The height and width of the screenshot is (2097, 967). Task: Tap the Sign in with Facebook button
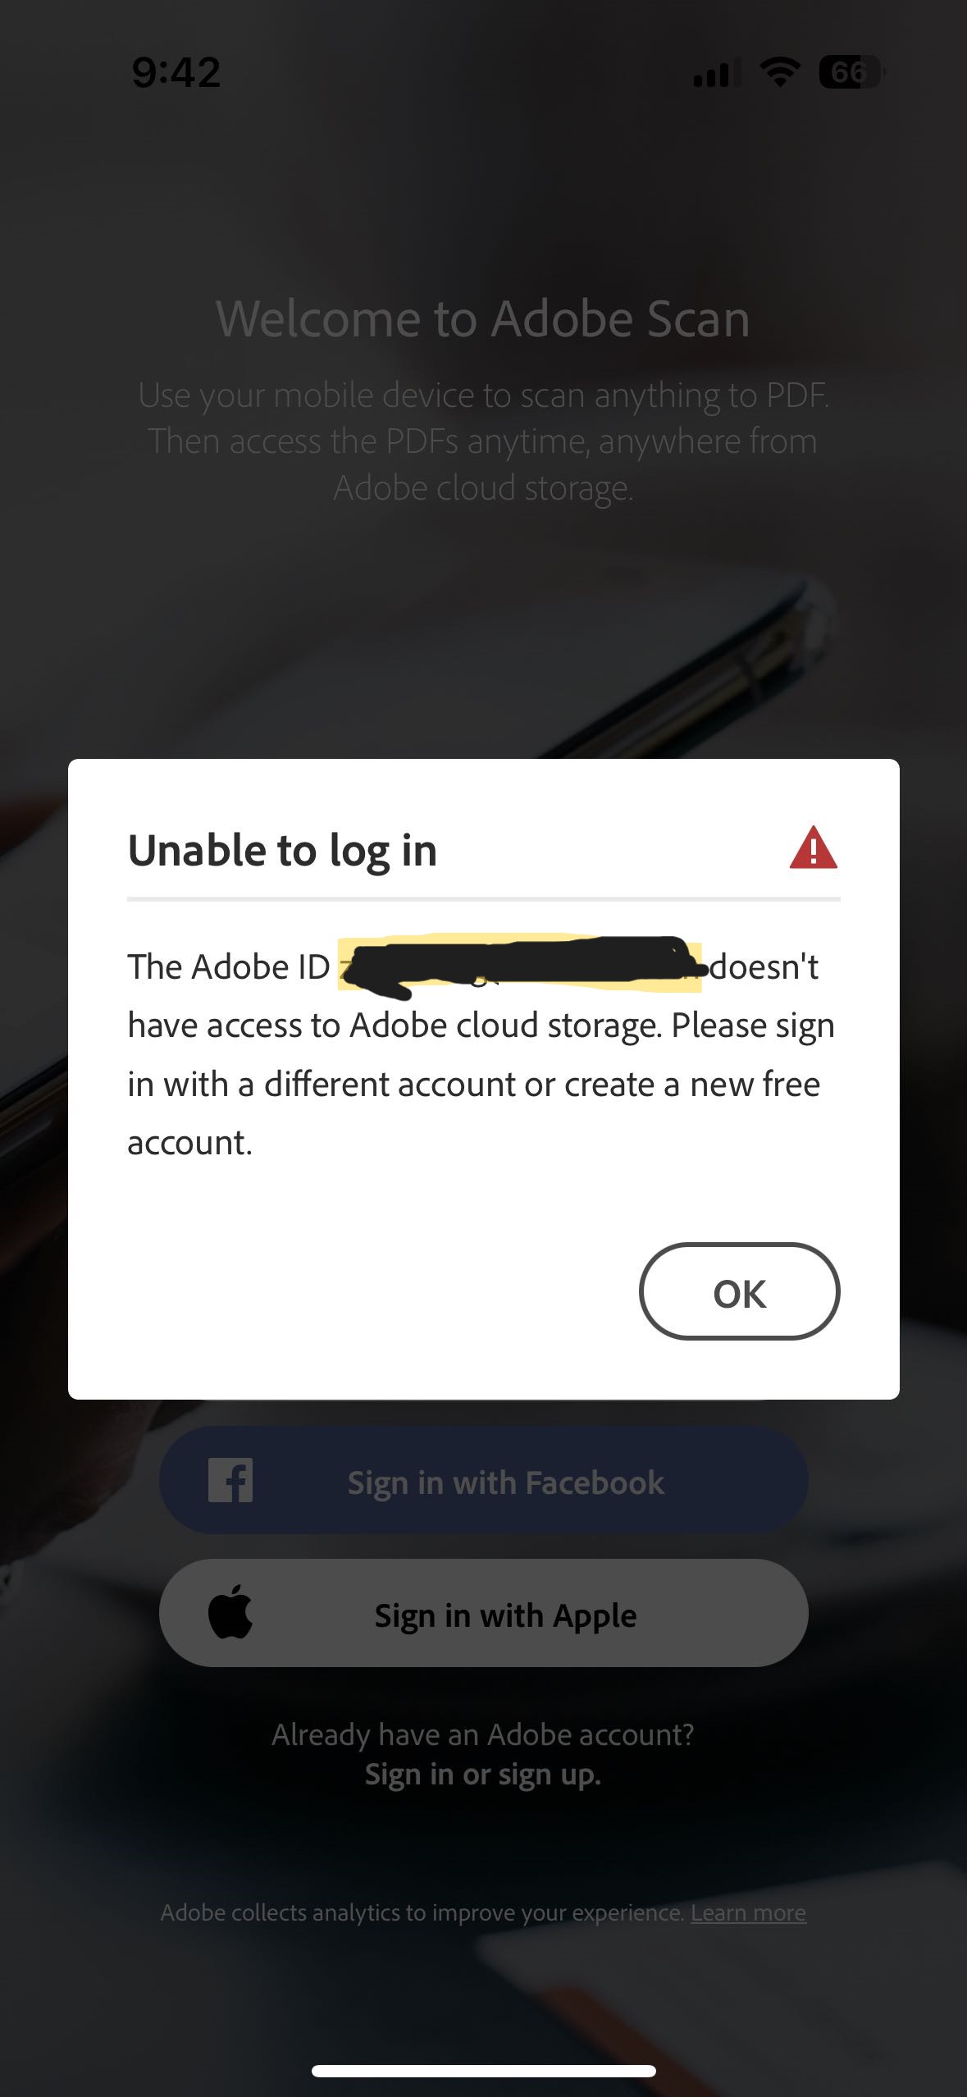pos(483,1481)
